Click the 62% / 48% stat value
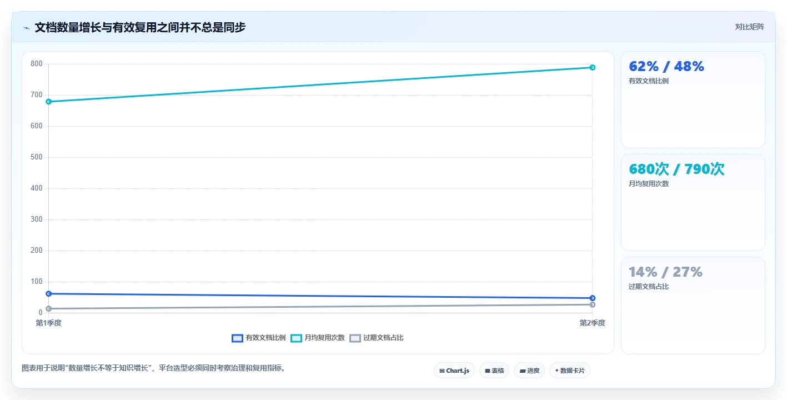787x400 pixels. click(666, 67)
